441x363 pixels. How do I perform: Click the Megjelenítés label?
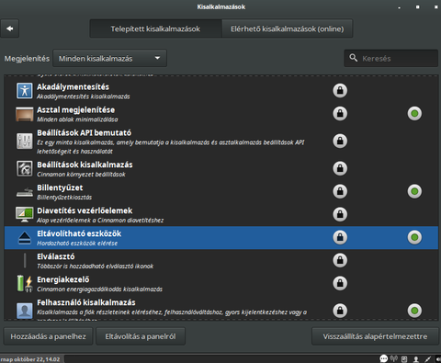click(x=27, y=59)
